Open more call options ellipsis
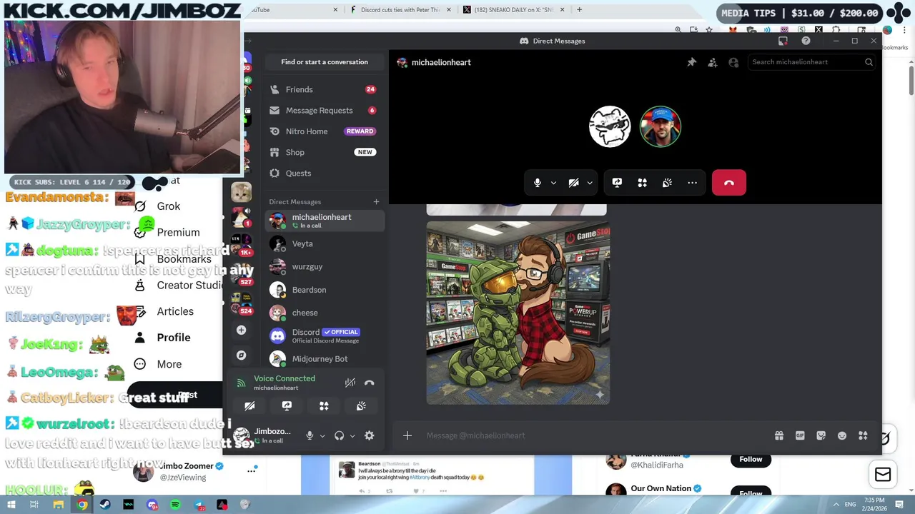The width and height of the screenshot is (915, 514). point(692,183)
